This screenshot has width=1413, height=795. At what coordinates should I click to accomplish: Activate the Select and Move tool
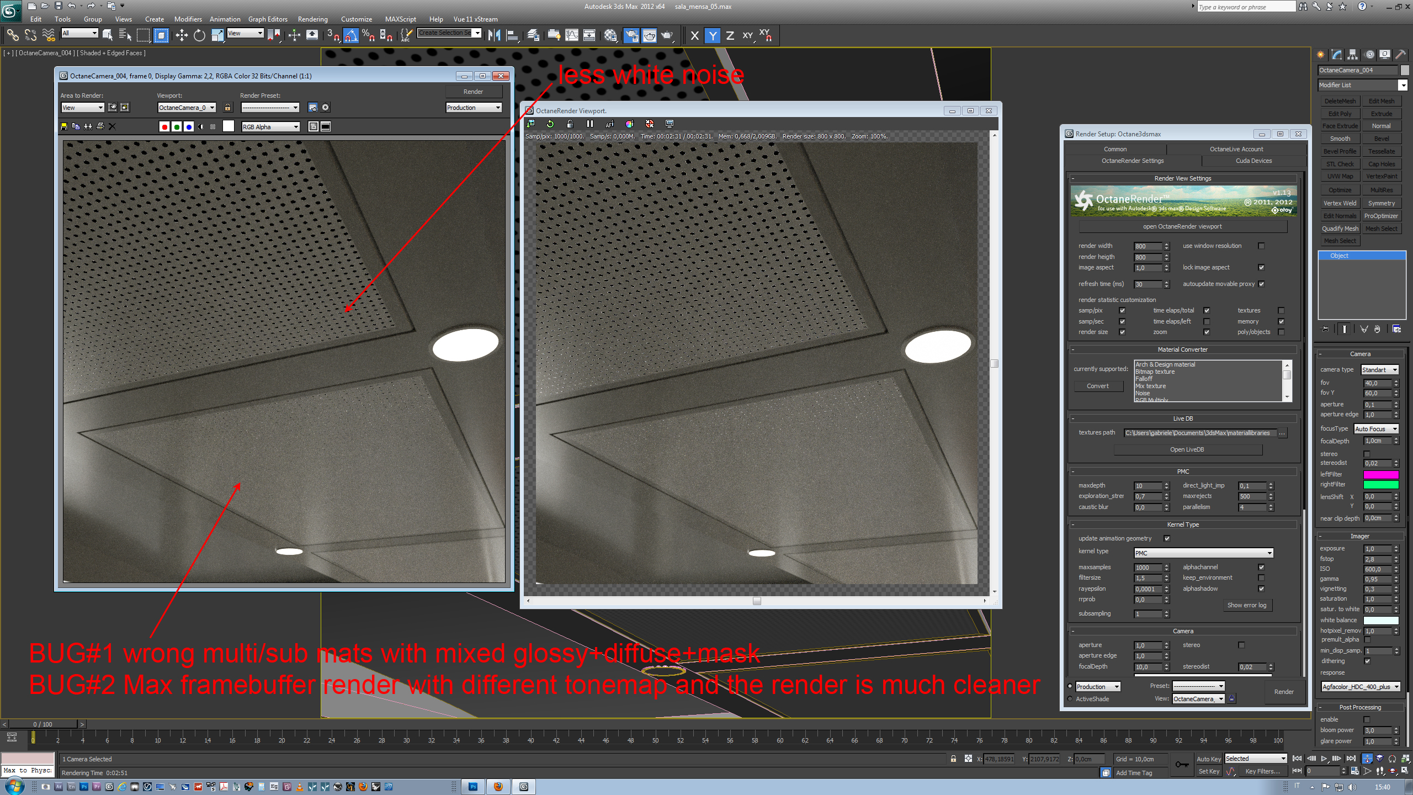point(182,35)
